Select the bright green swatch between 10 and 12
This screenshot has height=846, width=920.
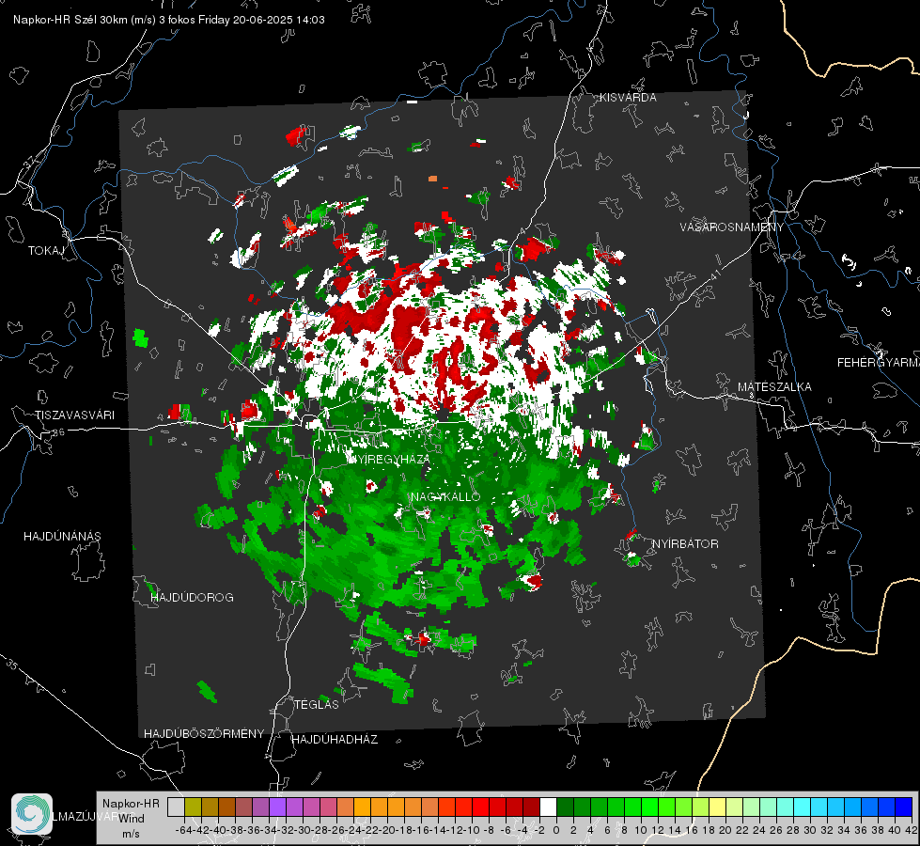click(x=649, y=807)
